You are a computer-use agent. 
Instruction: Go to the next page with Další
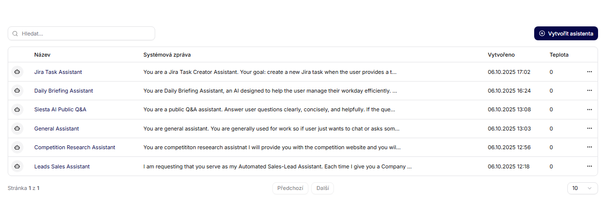(322, 189)
